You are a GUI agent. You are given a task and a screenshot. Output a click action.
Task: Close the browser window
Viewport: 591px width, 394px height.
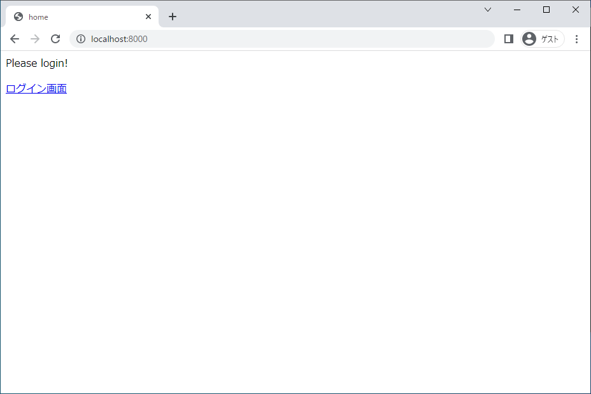(576, 10)
